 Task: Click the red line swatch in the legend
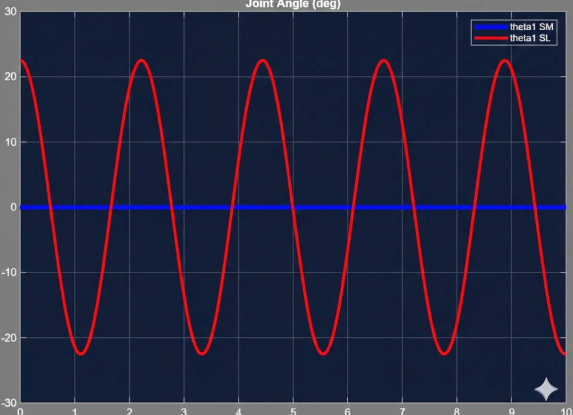pos(491,38)
